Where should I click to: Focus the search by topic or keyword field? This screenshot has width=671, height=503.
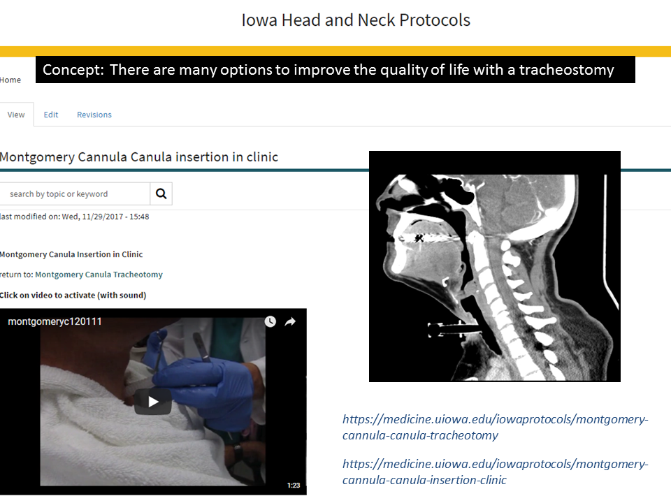coord(75,194)
